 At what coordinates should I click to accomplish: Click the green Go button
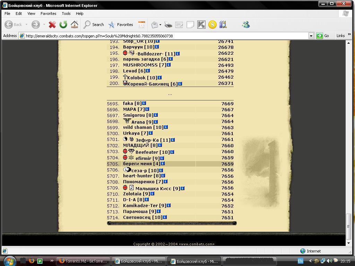click(323, 36)
